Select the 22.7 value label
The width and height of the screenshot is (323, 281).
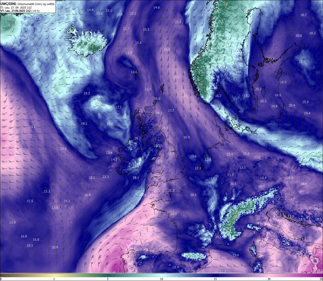point(126,29)
